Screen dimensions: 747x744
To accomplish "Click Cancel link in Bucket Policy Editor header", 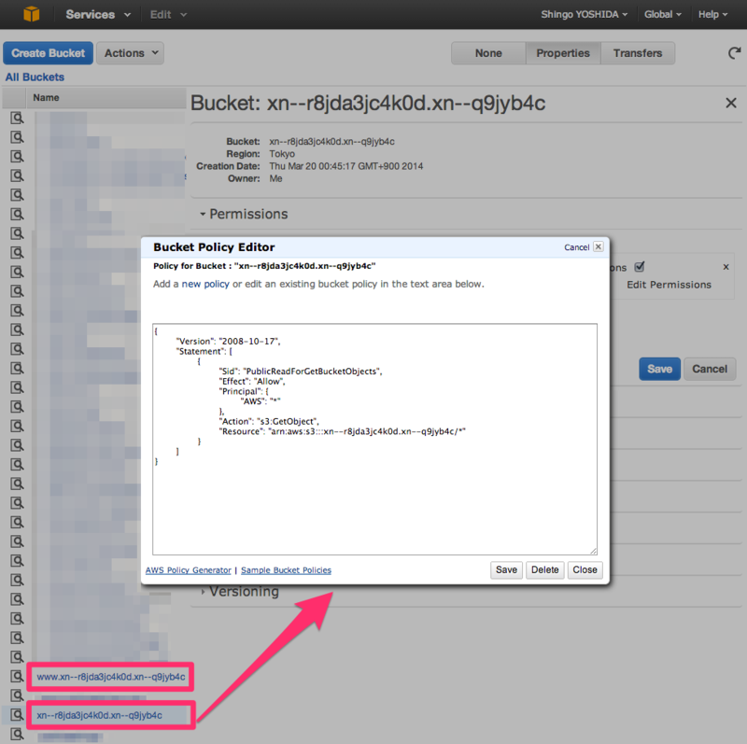I will coord(576,247).
